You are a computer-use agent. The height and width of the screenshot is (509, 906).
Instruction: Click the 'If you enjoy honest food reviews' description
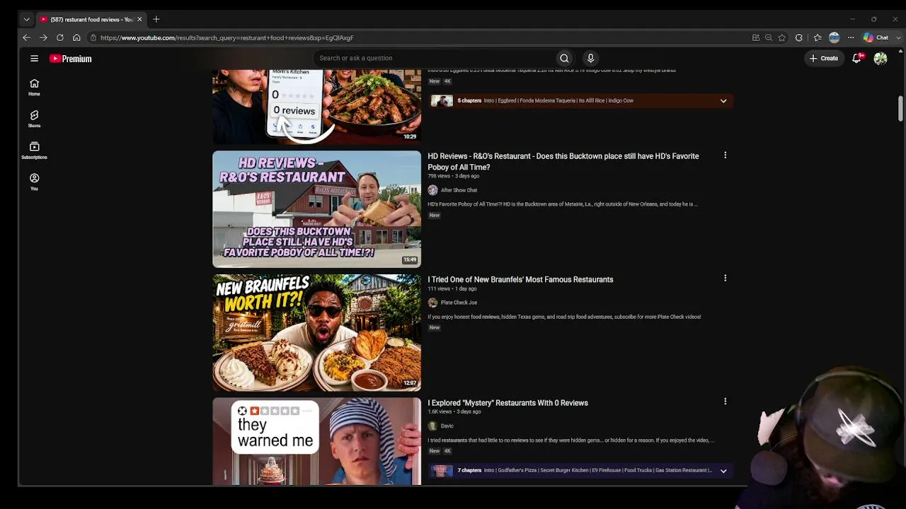[x=564, y=317]
